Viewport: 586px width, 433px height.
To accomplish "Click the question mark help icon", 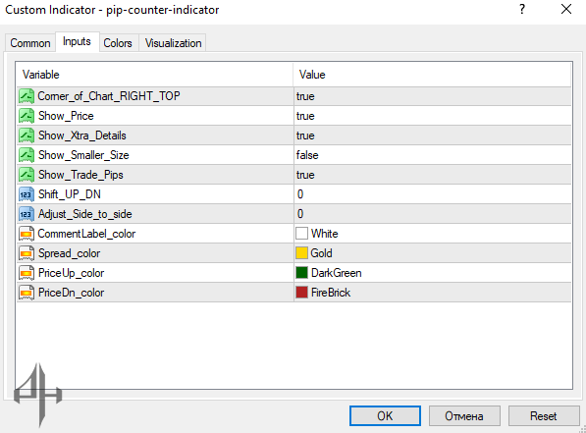I will pyautogui.click(x=522, y=9).
